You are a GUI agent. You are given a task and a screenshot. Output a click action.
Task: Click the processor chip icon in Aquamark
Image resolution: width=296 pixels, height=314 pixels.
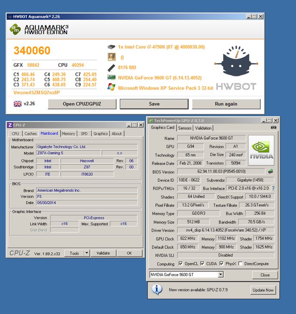click(111, 47)
